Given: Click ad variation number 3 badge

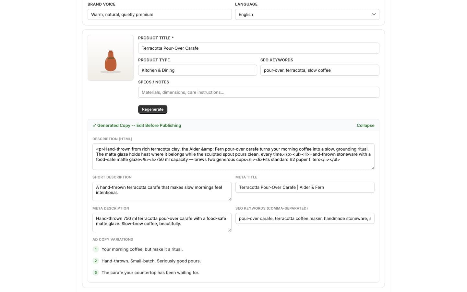Looking at the screenshot, I should pos(96,273).
